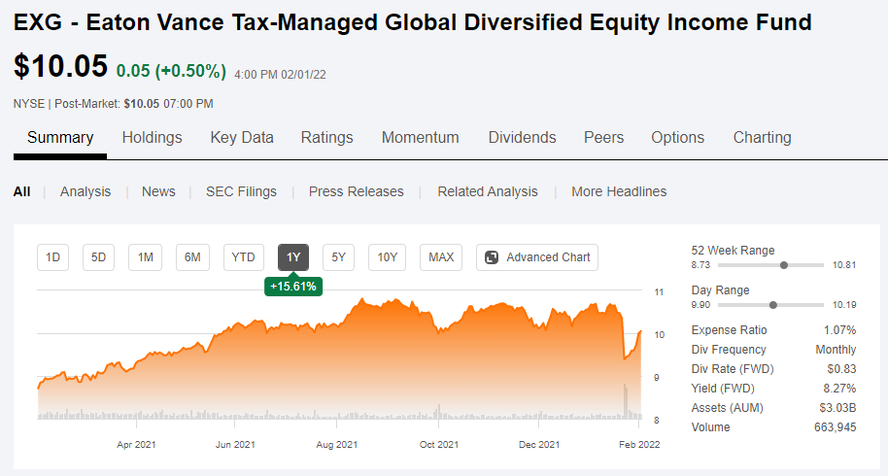Open More Headlines link
The width and height of the screenshot is (888, 476).
619,192
